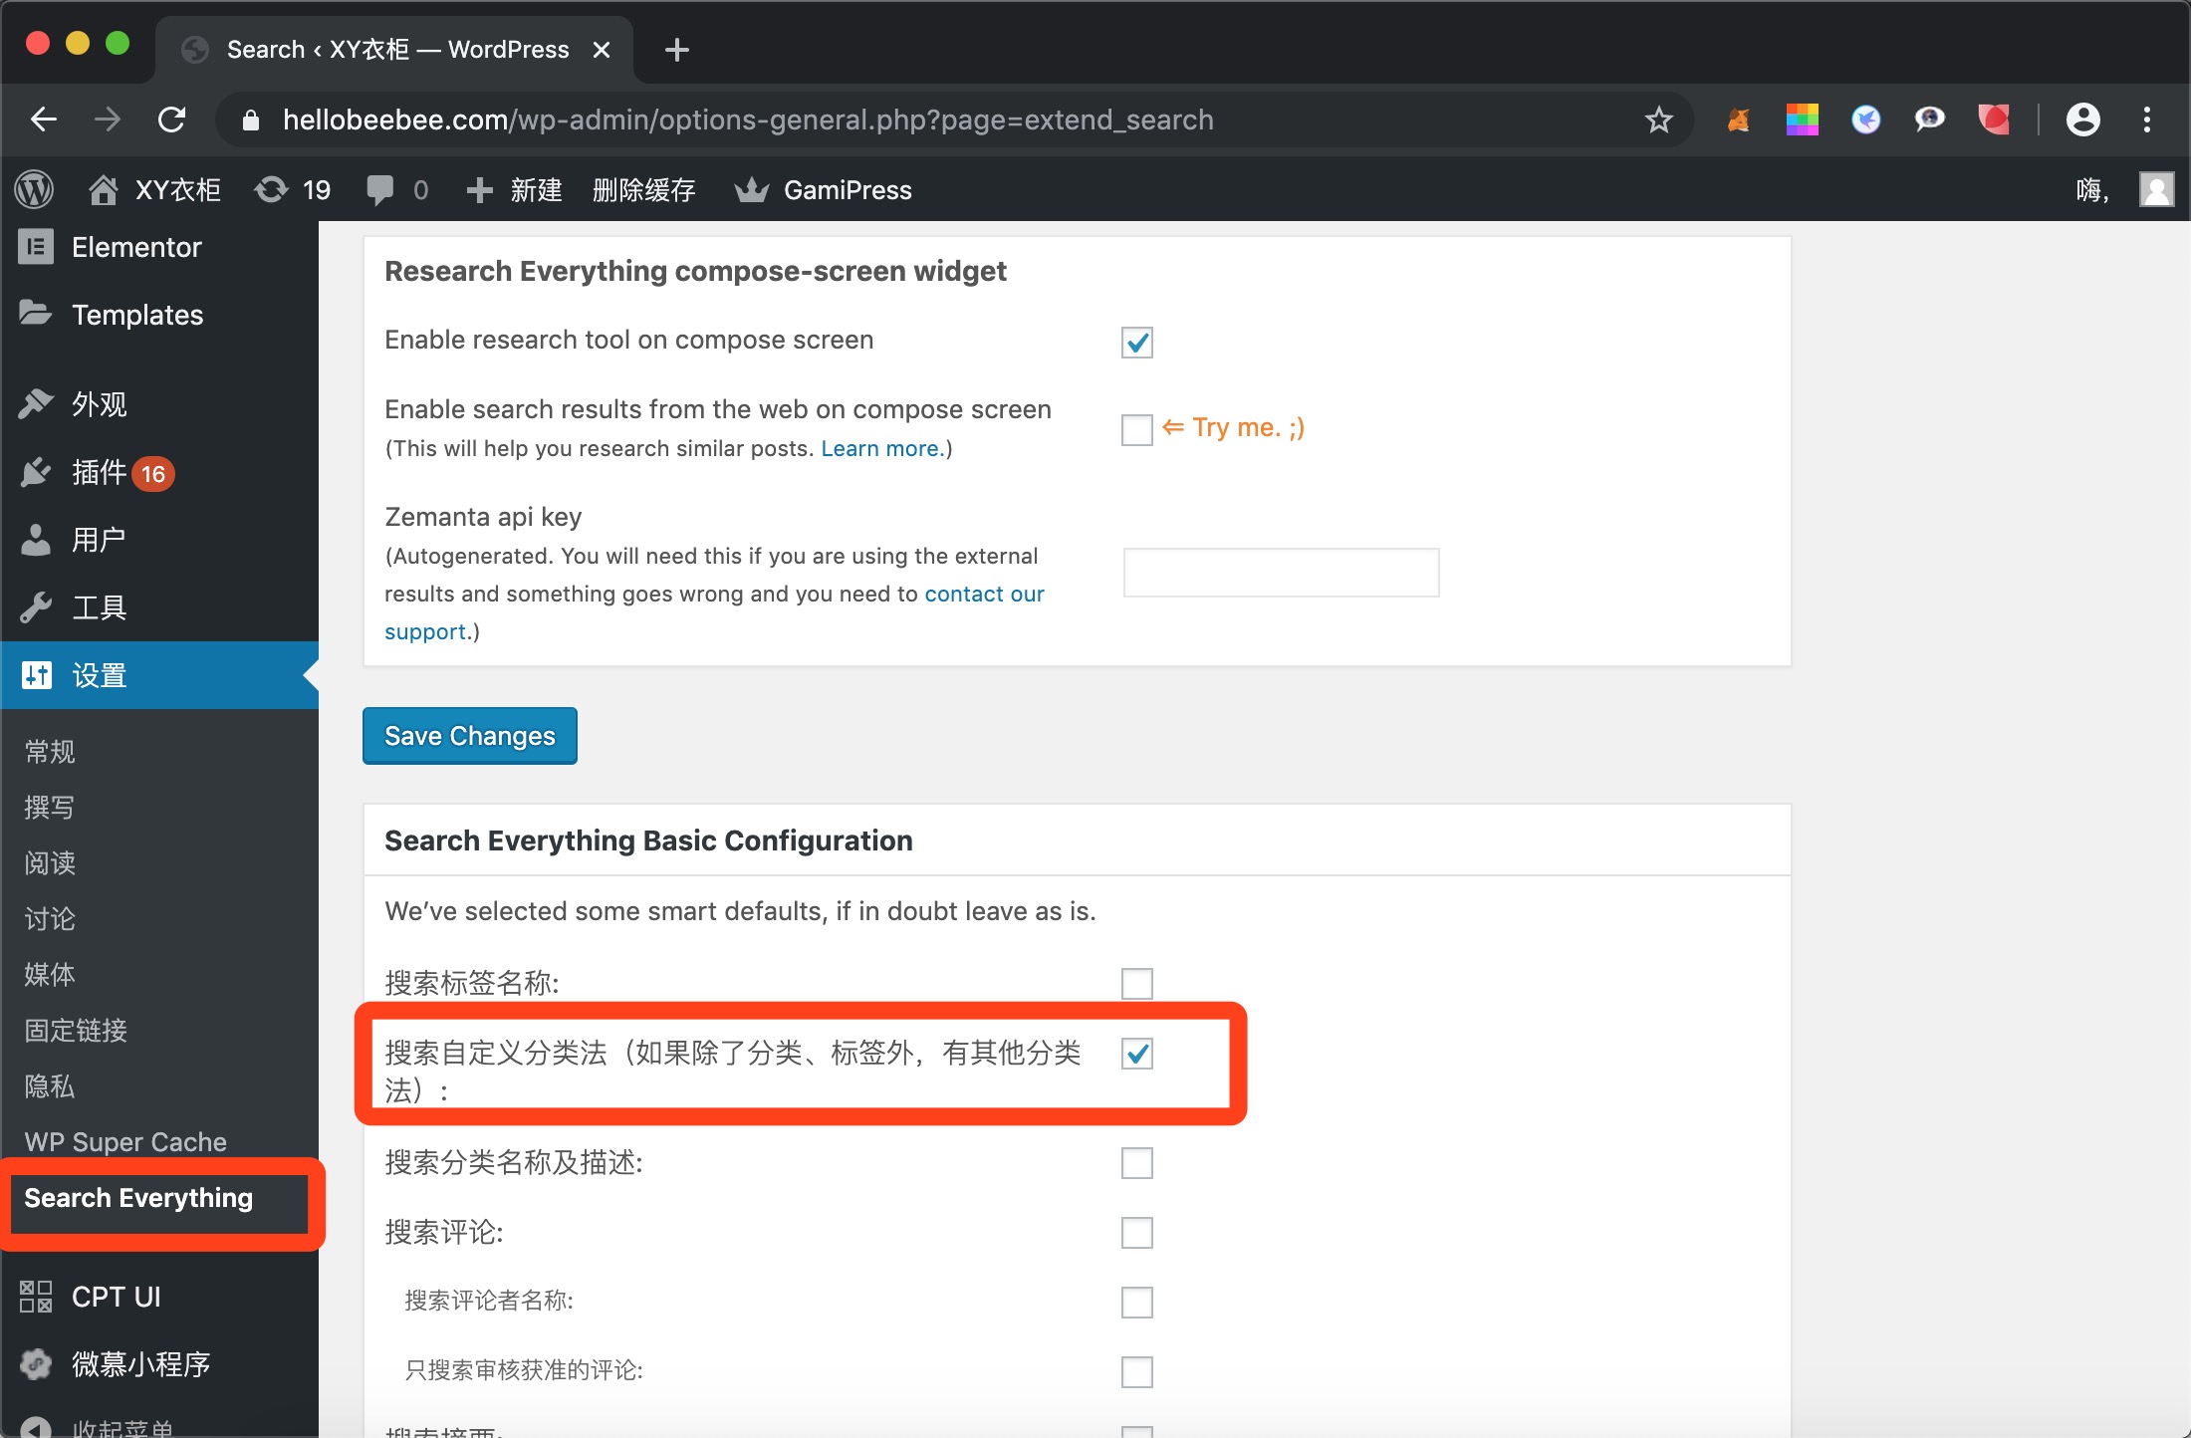Enable search results from the web checkbox

pyautogui.click(x=1136, y=430)
